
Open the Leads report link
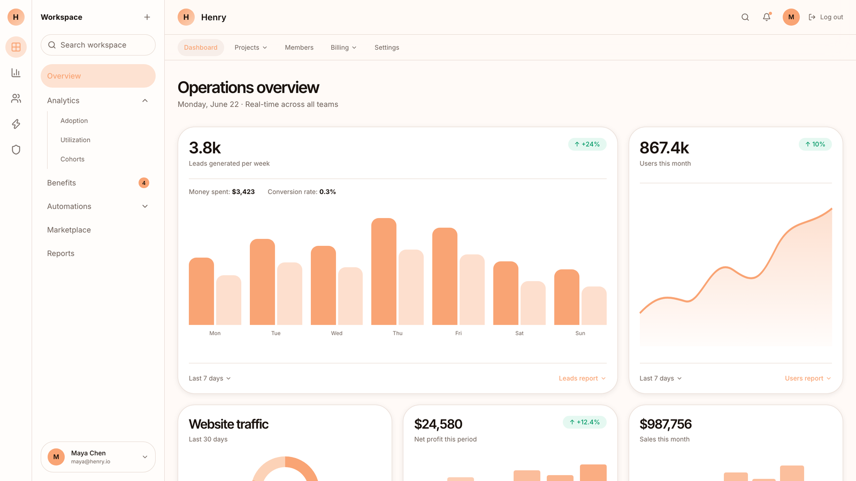click(x=582, y=378)
